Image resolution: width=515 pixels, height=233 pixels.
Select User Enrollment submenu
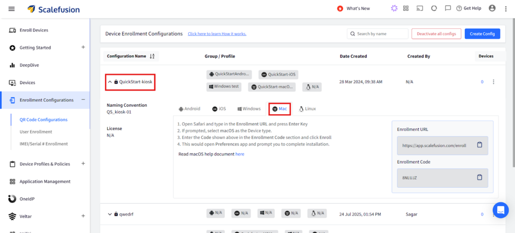[x=36, y=132]
